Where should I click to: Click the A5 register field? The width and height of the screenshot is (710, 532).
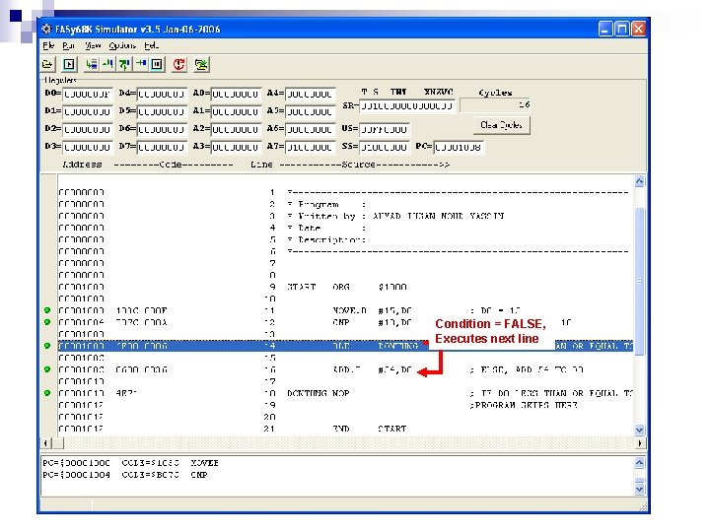point(311,111)
